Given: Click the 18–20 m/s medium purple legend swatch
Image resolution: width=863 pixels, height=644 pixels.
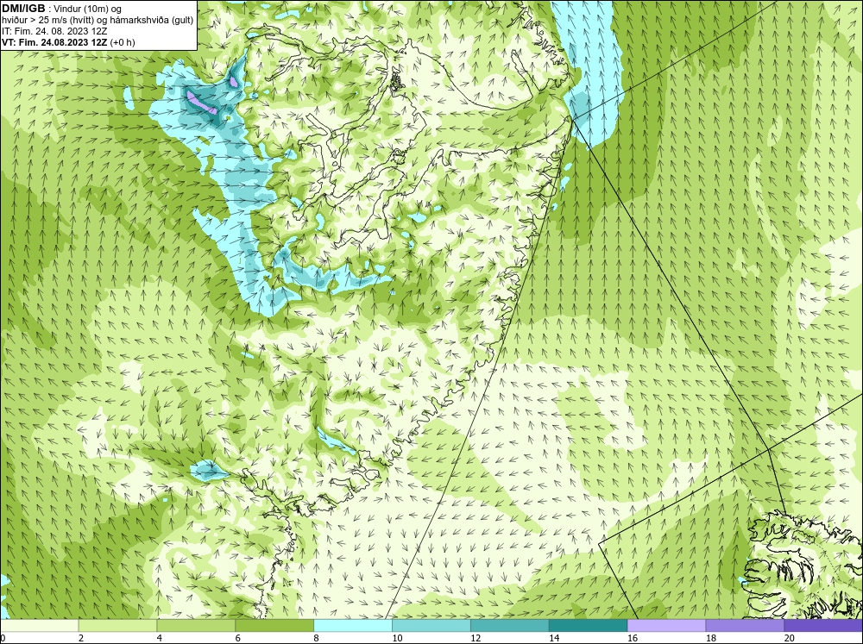Looking at the screenshot, I should pos(745,625).
